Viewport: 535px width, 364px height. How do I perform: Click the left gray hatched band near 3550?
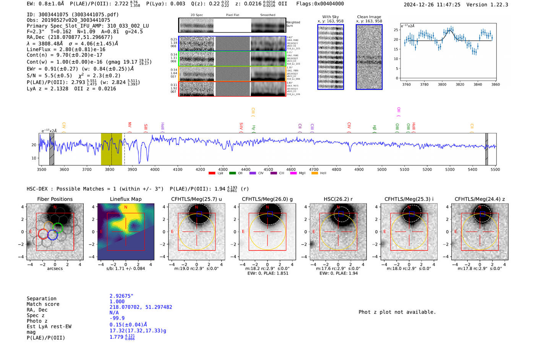52,149
